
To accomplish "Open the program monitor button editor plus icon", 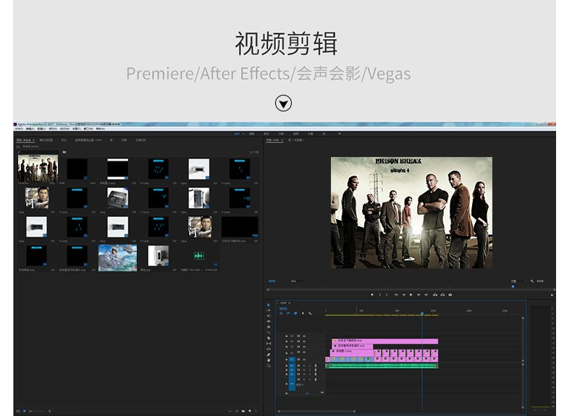I will (552, 295).
